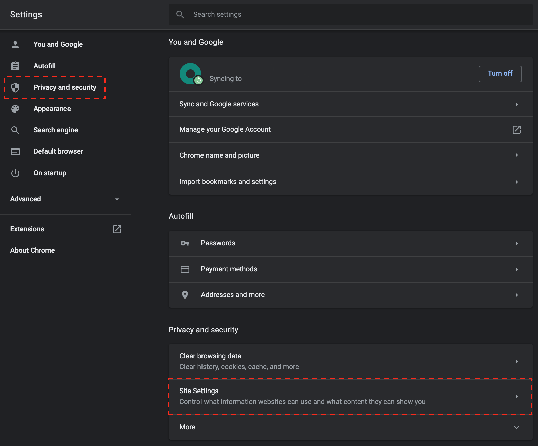
Task: Click the shield icon for Privacy and security
Action: click(15, 87)
